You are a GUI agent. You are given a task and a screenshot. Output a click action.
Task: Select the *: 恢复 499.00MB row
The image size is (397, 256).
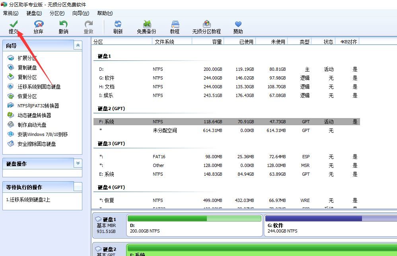pos(227,200)
